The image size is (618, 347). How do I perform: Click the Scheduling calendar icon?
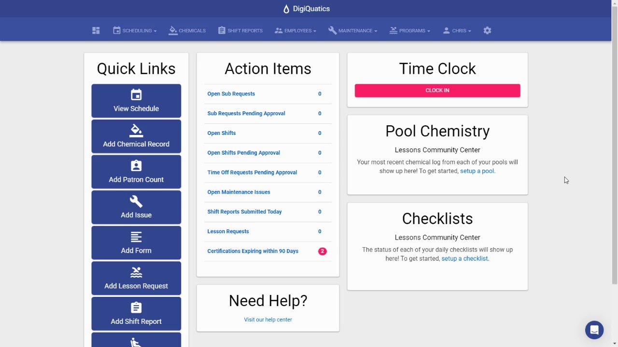coord(117,30)
